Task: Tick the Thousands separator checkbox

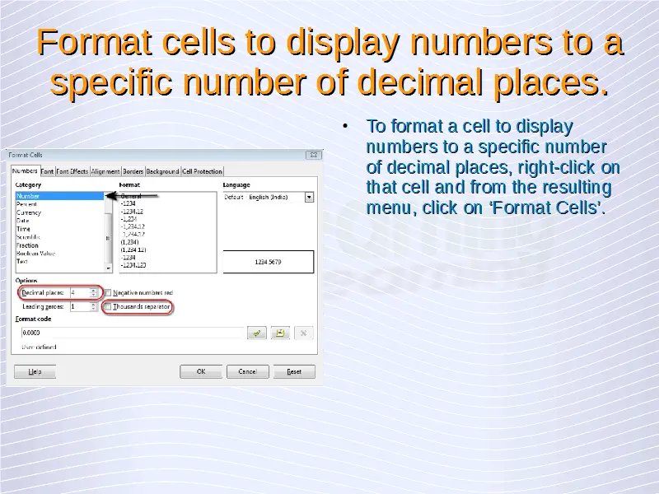Action: coord(108,306)
